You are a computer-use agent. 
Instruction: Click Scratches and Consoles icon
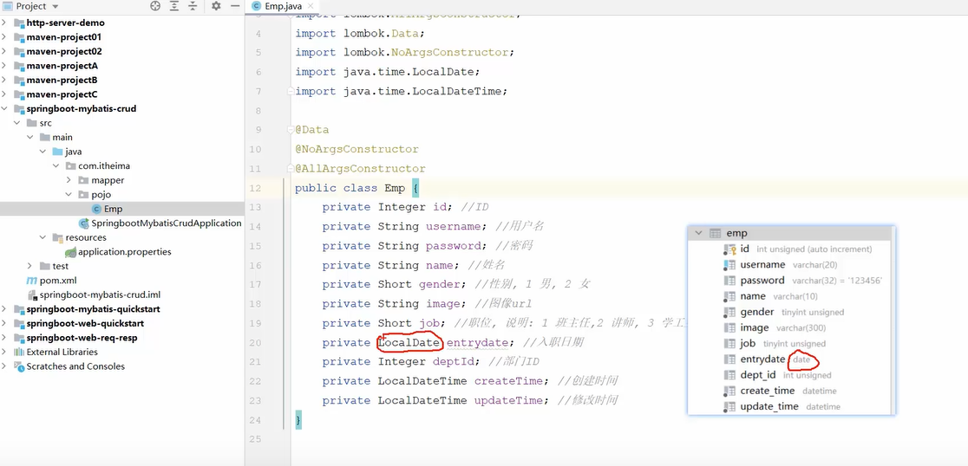(x=18, y=366)
